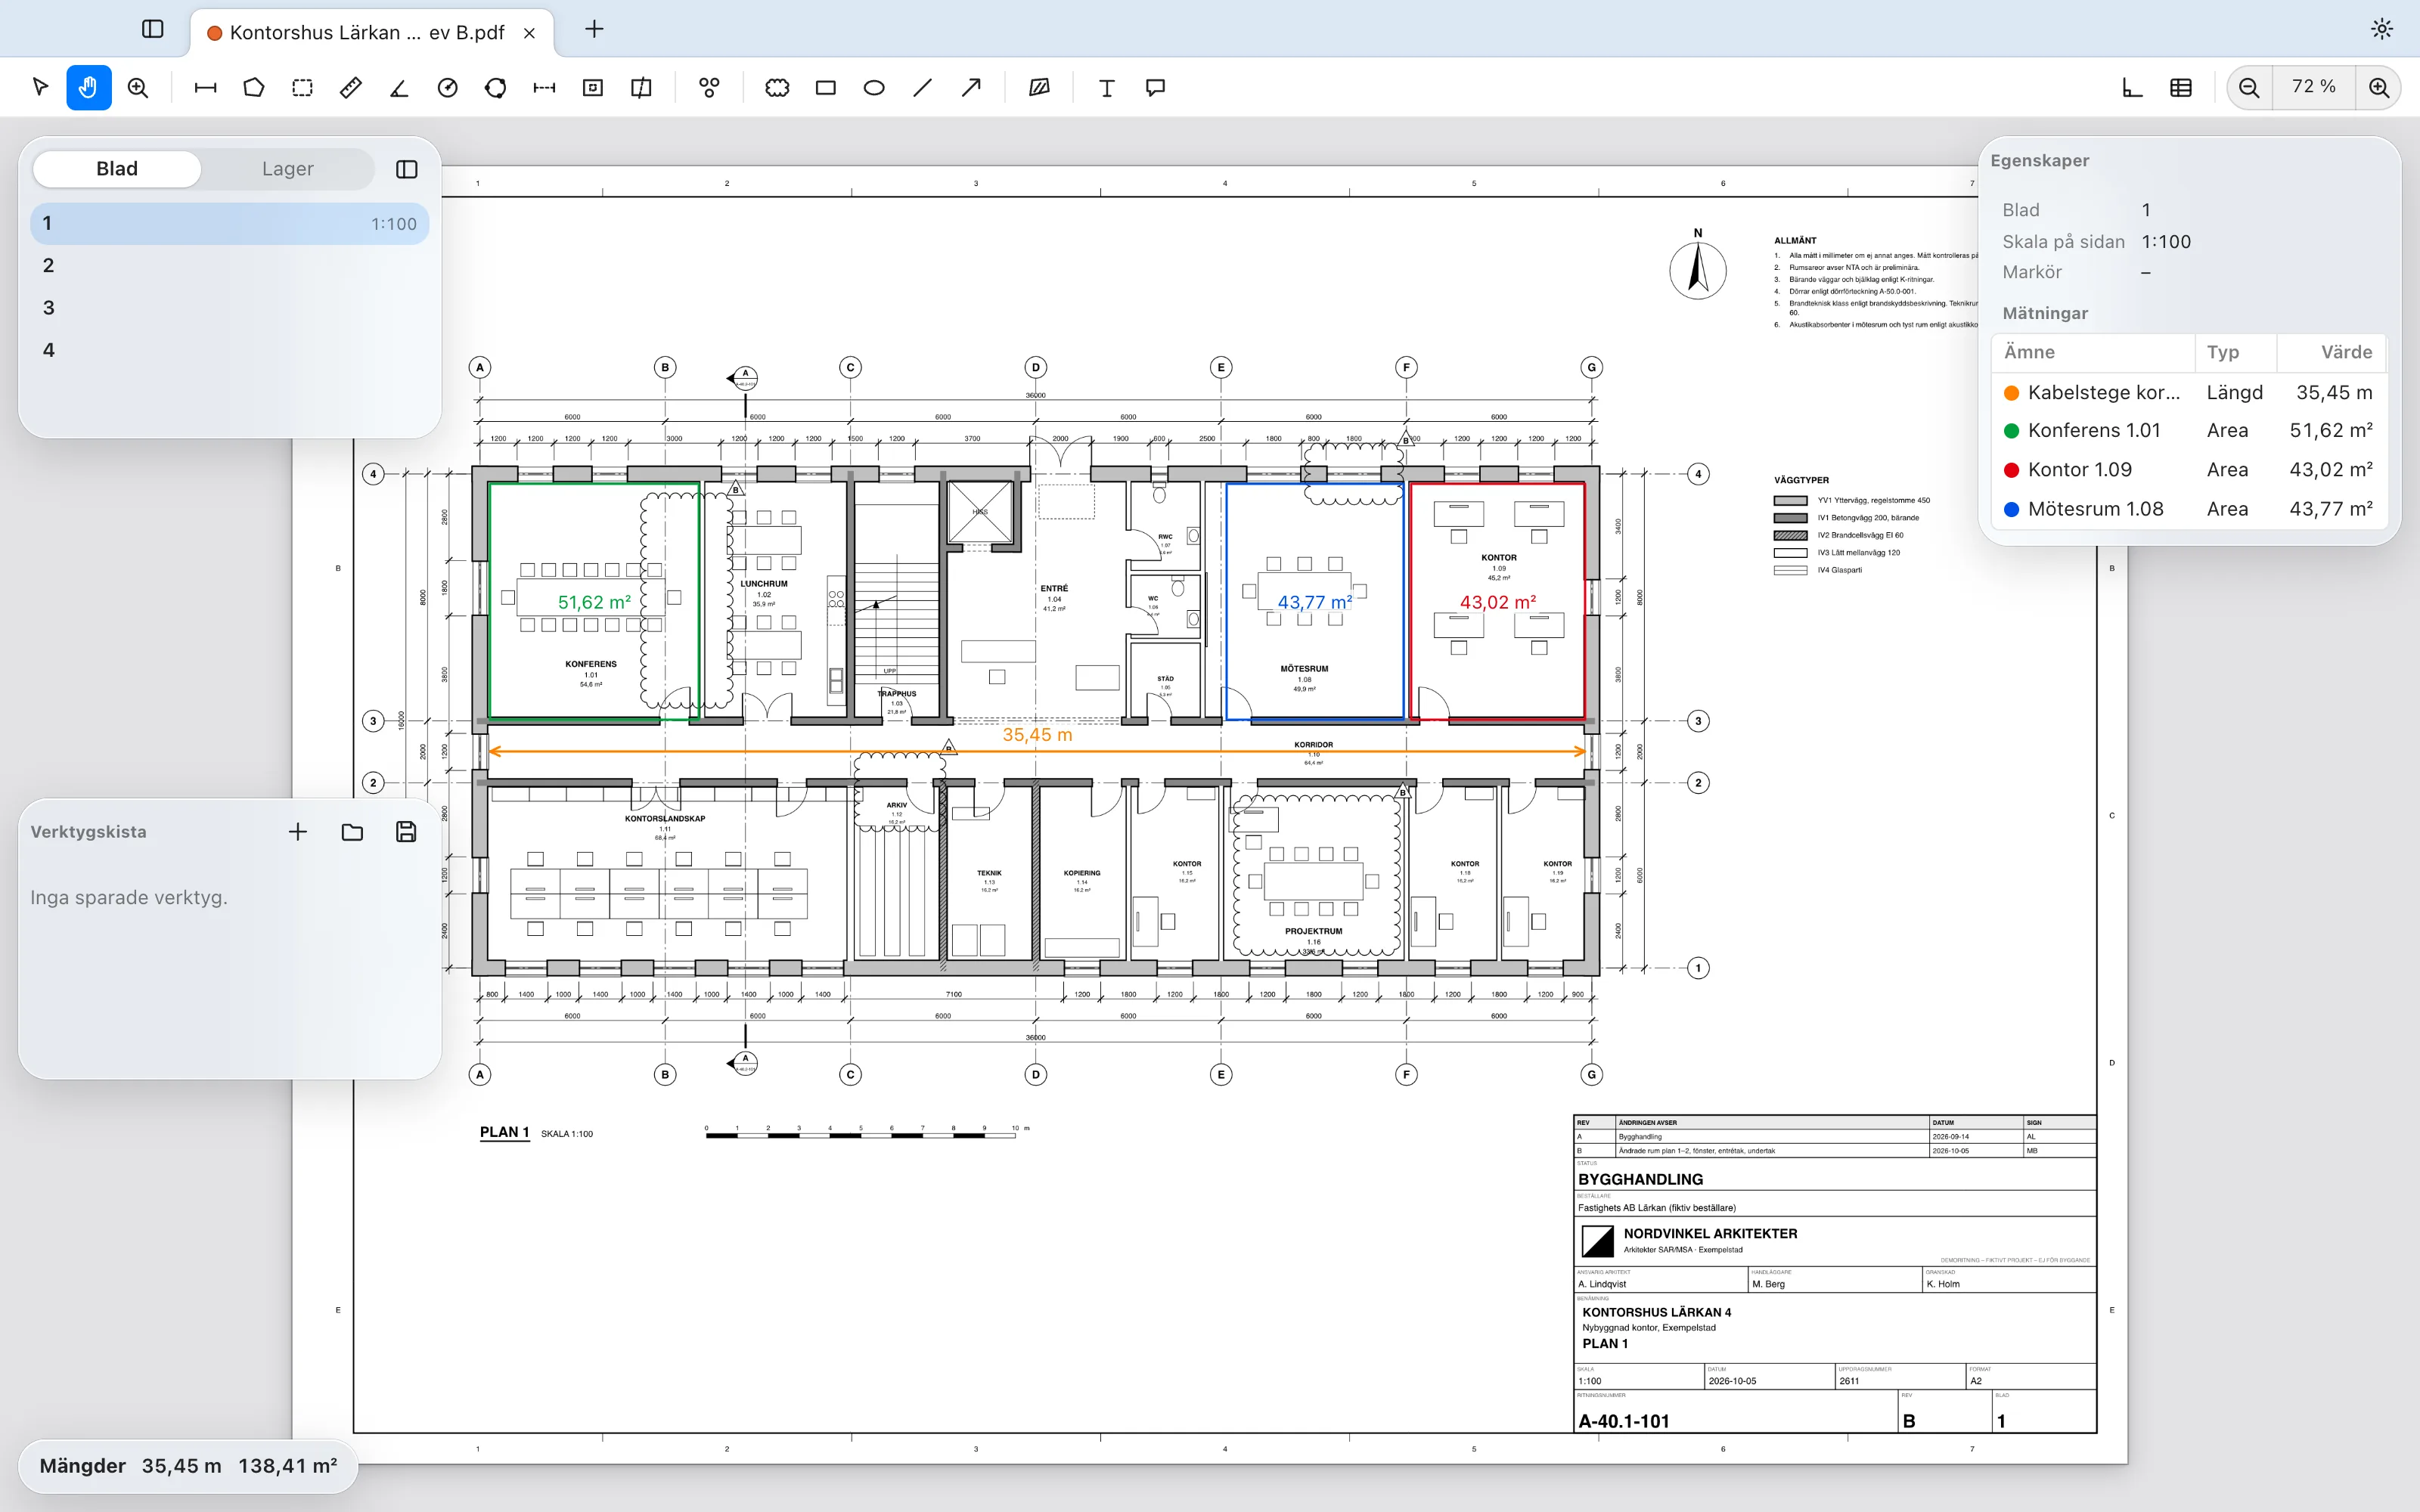Switch to the Lager tab
Viewport: 2420px width, 1512px height.
pyautogui.click(x=287, y=169)
